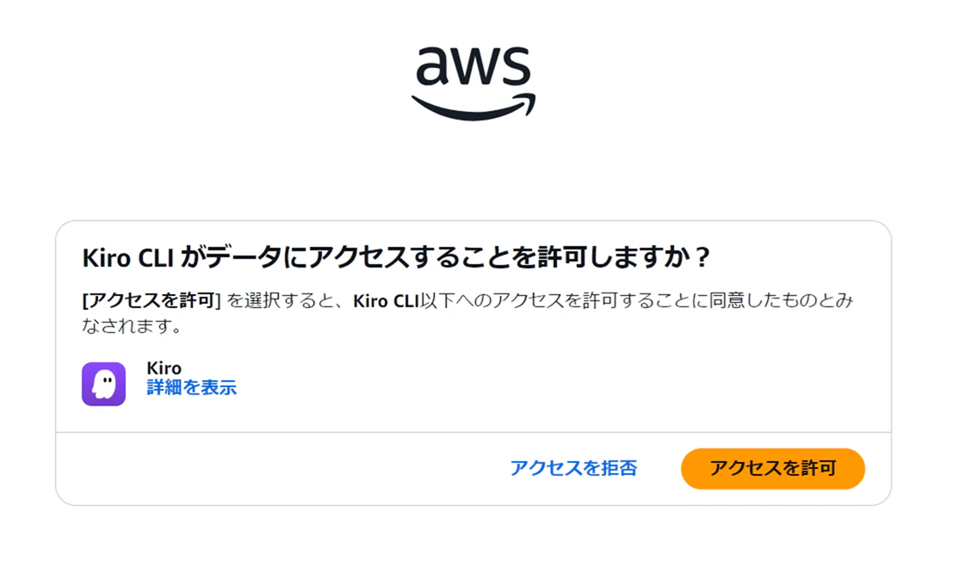Click the smile arrow beneath aws lettering
The image size is (959, 573).
pos(473,107)
